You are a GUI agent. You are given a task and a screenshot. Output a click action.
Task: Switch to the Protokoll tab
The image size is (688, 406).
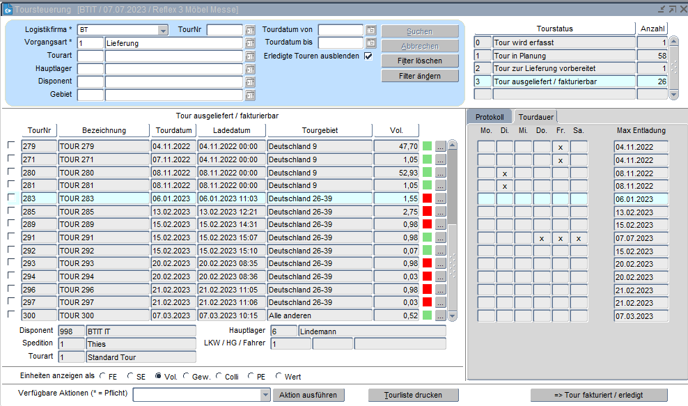pos(490,116)
